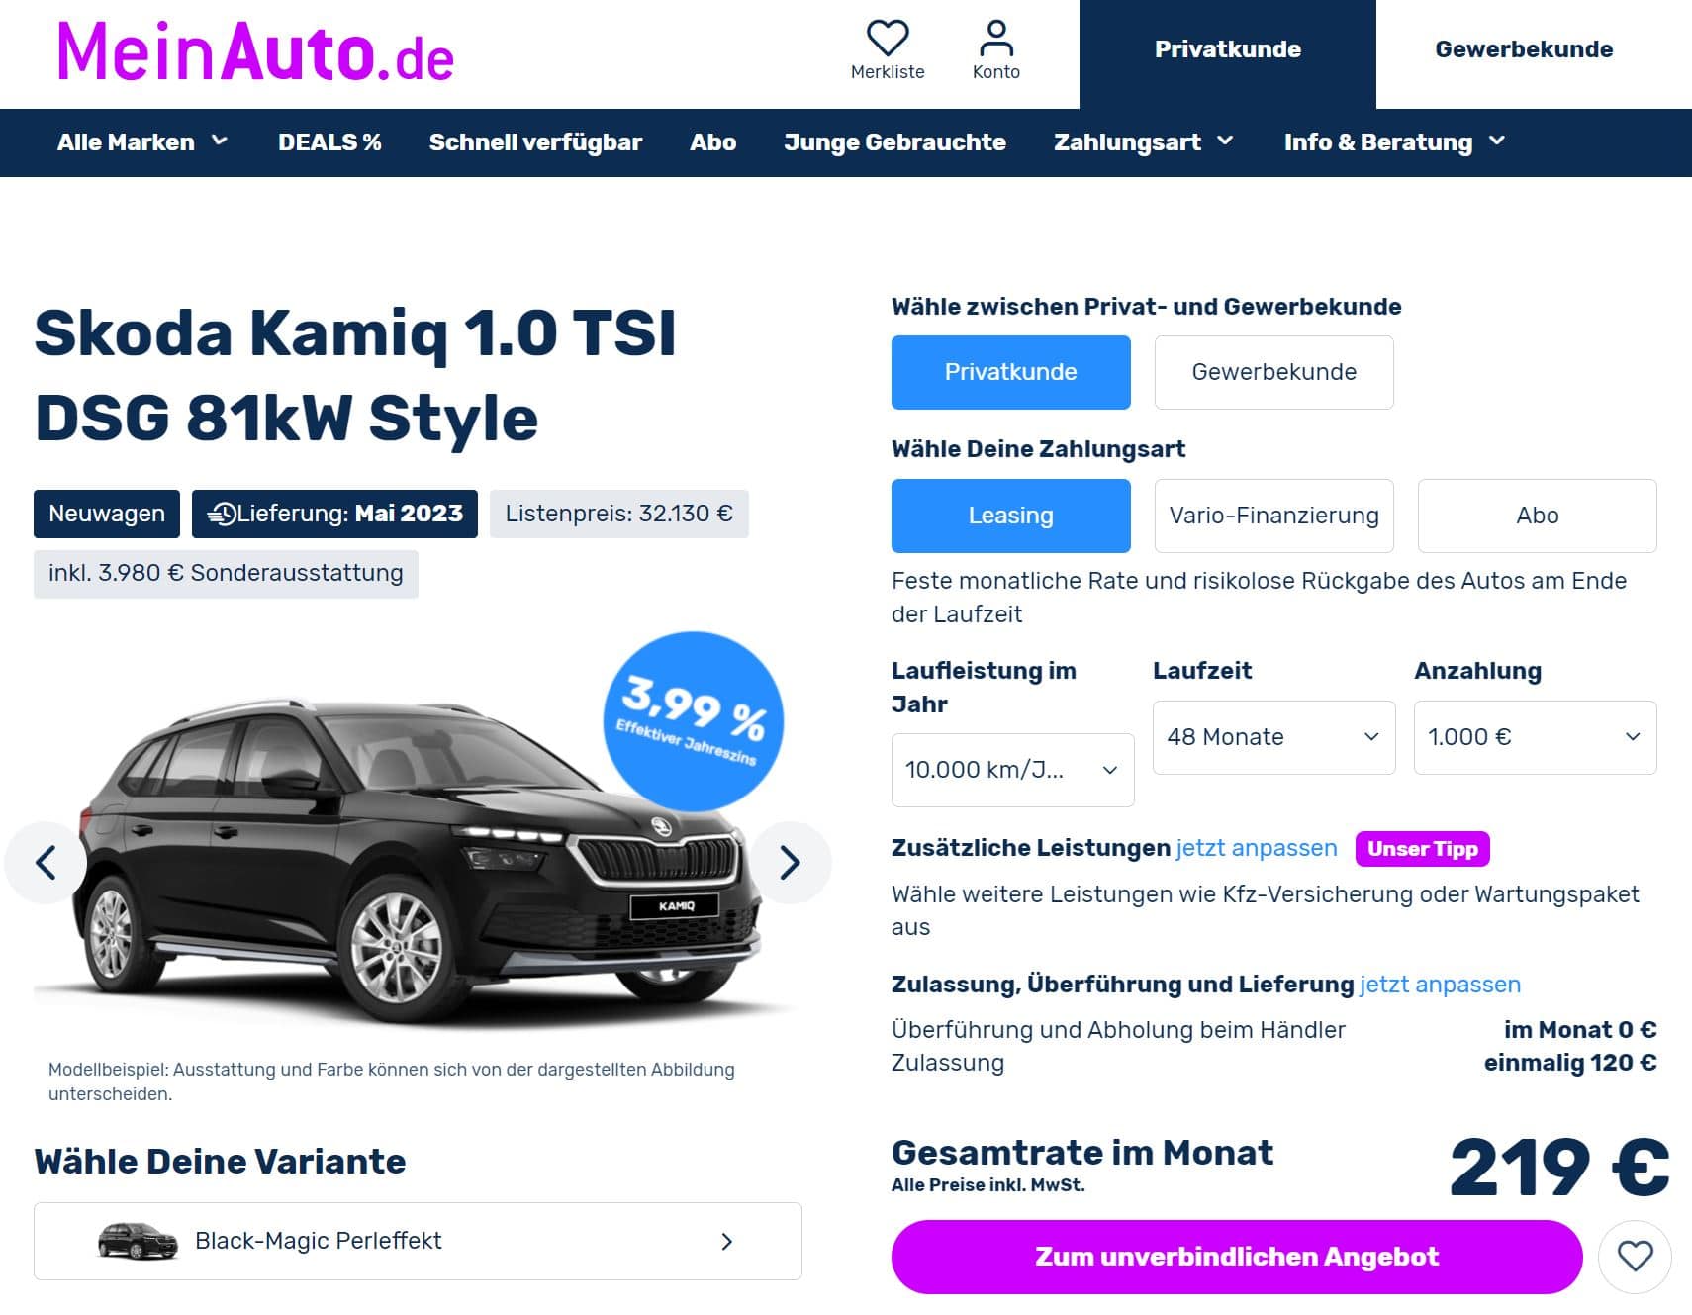Image resolution: width=1692 pixels, height=1315 pixels.
Task: Click the 3,99 % Effektiver Jahreszins badge
Action: pos(693,720)
